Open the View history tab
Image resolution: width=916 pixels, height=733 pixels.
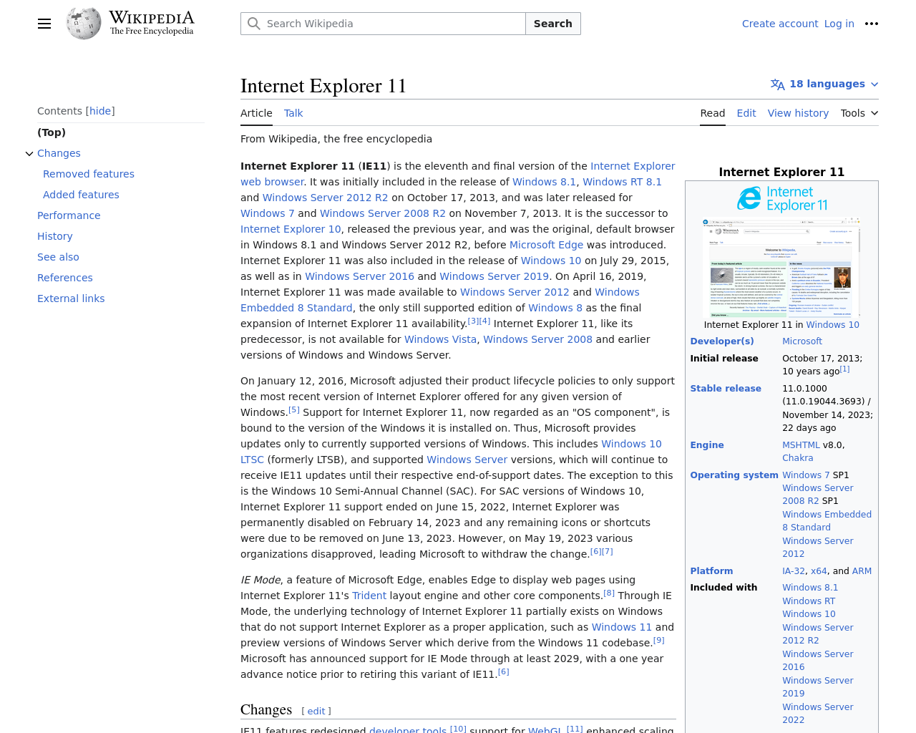pos(798,113)
